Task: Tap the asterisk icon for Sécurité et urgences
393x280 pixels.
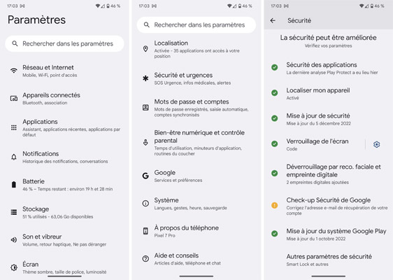Action: (145, 78)
